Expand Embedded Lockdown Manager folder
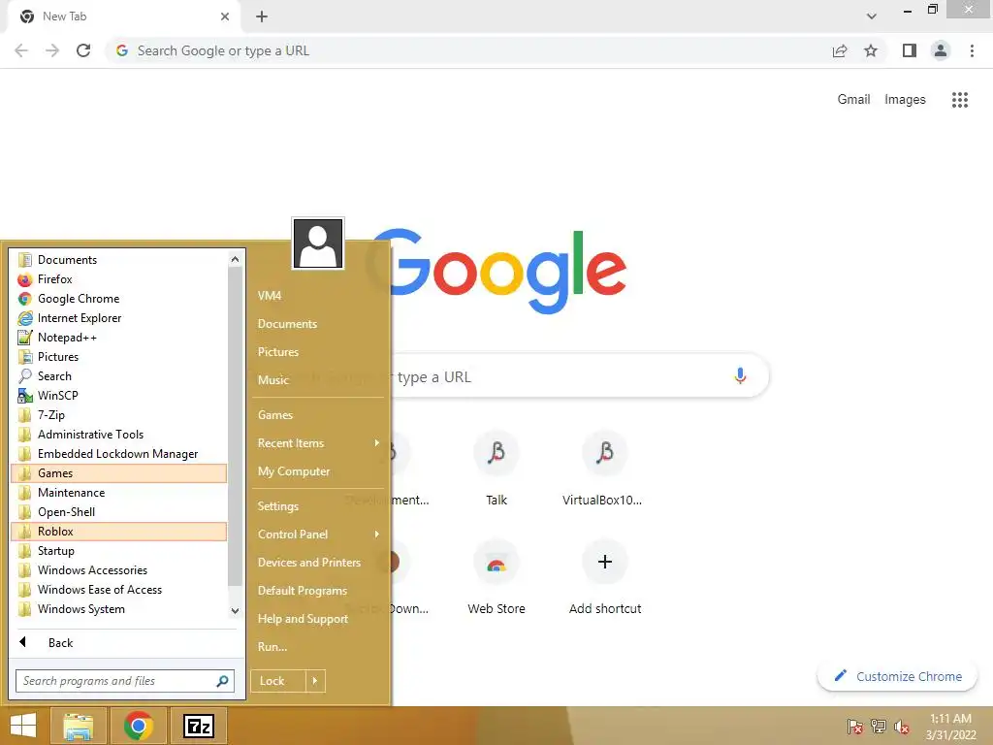This screenshot has height=745, width=993. tap(118, 454)
